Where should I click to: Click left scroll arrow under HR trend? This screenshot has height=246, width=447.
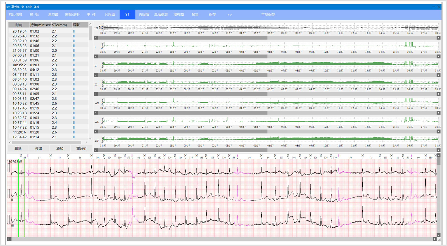pos(96,38)
